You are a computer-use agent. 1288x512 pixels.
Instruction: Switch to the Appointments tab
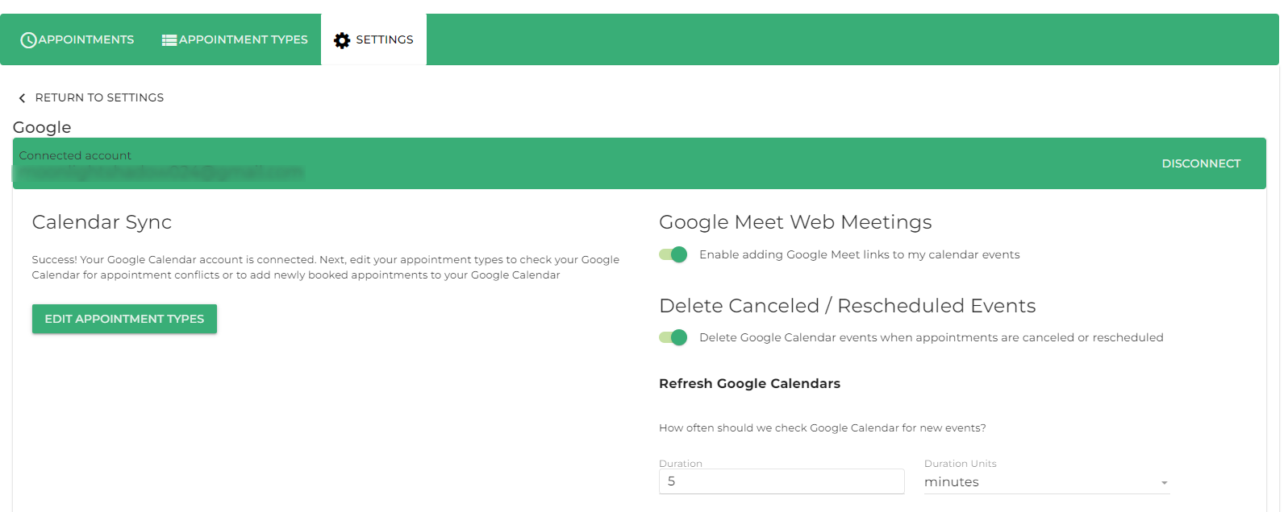[77, 39]
